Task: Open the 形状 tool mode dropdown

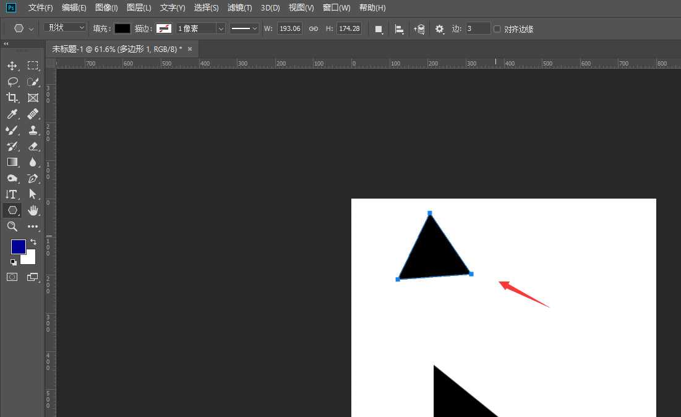Action: tap(65, 28)
